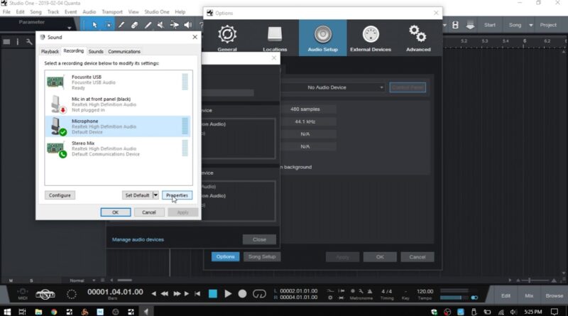Expand the Parameter dropdown arrow
Viewport: 568px width, 316px height.
[x=69, y=28]
